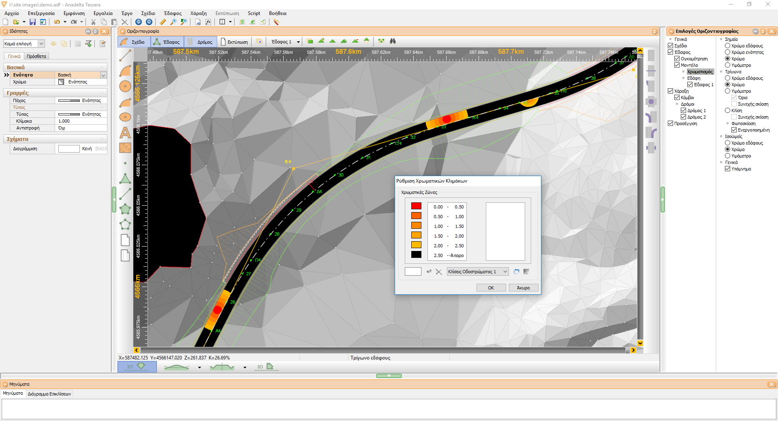The width and height of the screenshot is (778, 421).
Task: Select Υψόμετρο radio under Τρίγωνα
Action: click(x=727, y=91)
